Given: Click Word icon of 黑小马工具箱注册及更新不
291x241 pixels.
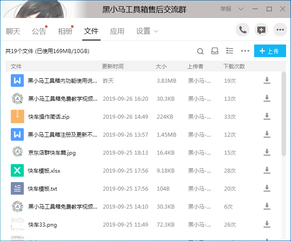Looking at the screenshot, I should 17,134.
